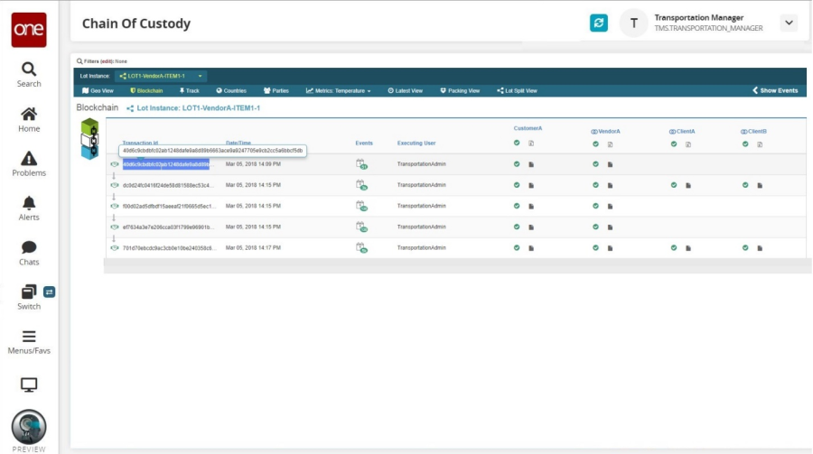Switch to the Packing View tab
This screenshot has height=454, width=813.
point(460,91)
